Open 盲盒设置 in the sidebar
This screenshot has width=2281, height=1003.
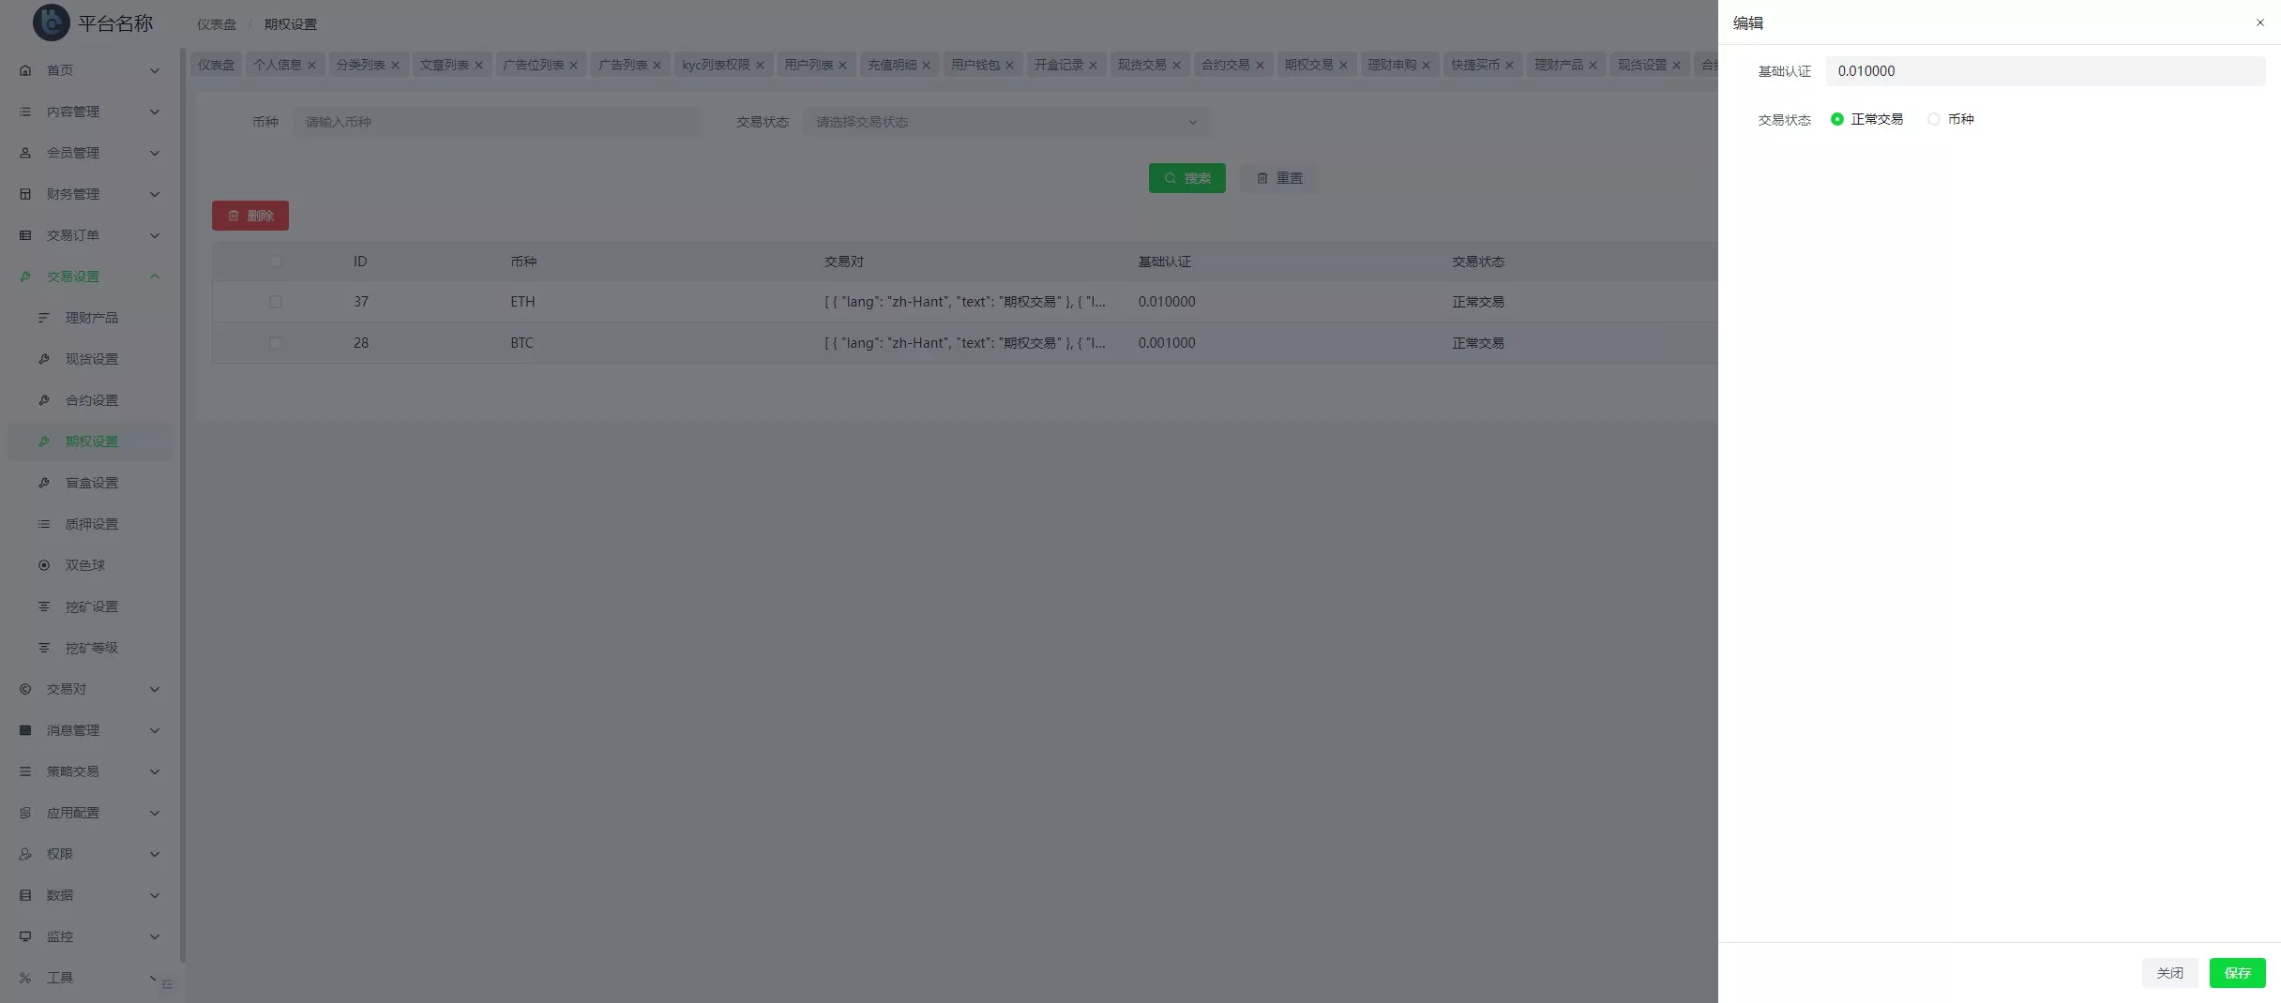(91, 483)
